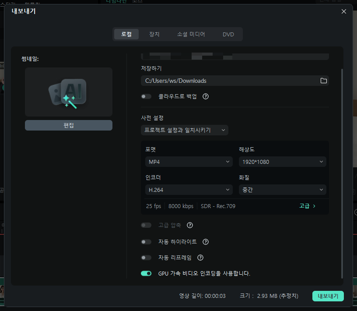Open the 인코더 H.264 dropdown
Image resolution: width=357 pixels, height=311 pixels.
coord(189,190)
